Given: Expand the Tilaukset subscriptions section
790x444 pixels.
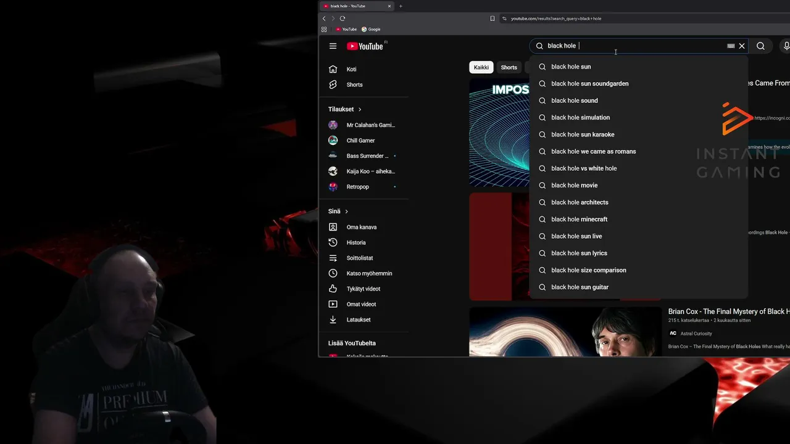Looking at the screenshot, I should [345, 109].
